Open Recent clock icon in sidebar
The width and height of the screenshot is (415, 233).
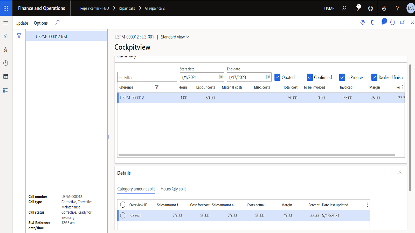click(6, 63)
